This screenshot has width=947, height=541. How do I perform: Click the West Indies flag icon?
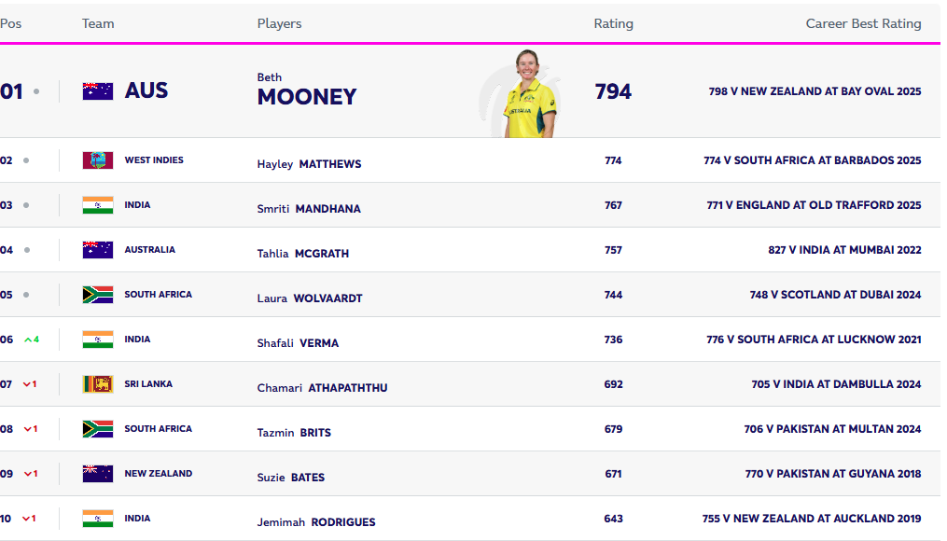98,160
